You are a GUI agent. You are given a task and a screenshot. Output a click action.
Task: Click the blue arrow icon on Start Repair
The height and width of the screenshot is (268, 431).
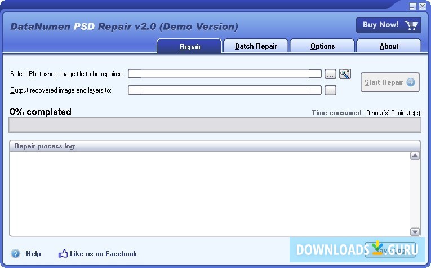tap(411, 82)
